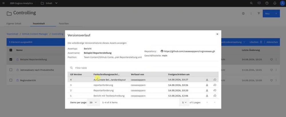Open the hamburger navigation menu
Screen dimensions: 286x117
coord(4,3)
